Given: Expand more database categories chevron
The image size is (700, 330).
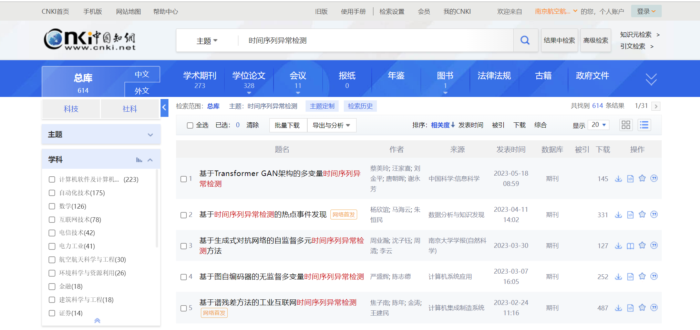Looking at the screenshot, I should point(651,79).
